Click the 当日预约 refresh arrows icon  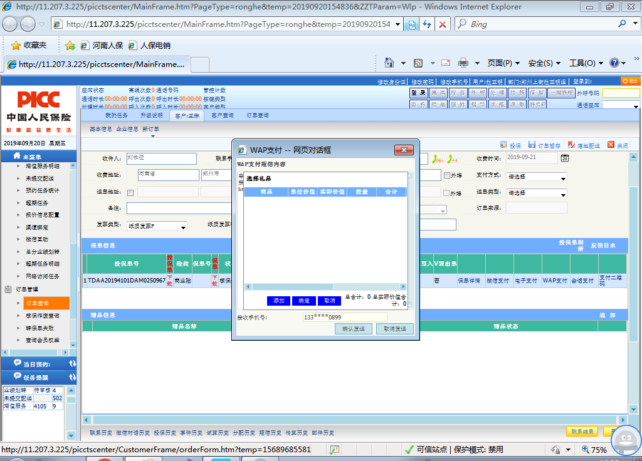[x=72, y=364]
